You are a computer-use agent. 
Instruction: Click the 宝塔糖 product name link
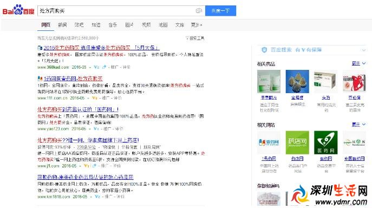coord(297,97)
